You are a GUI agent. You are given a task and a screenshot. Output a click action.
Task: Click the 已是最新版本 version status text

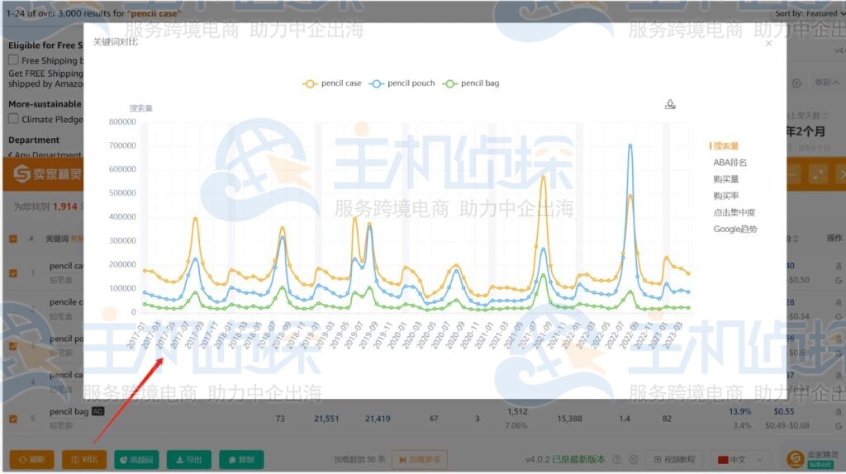578,459
